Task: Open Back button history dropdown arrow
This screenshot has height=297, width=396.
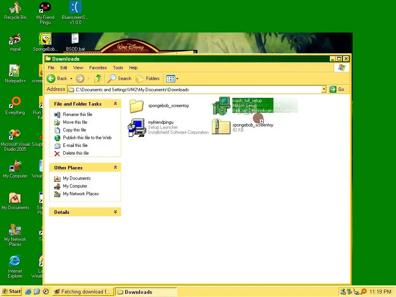Action: (71, 79)
